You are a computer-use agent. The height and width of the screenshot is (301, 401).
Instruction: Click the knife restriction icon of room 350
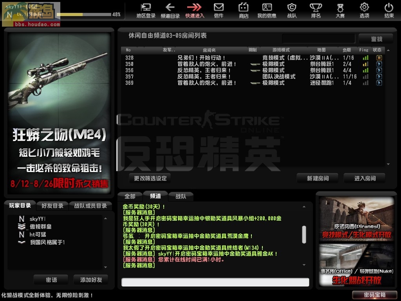tap(255, 64)
